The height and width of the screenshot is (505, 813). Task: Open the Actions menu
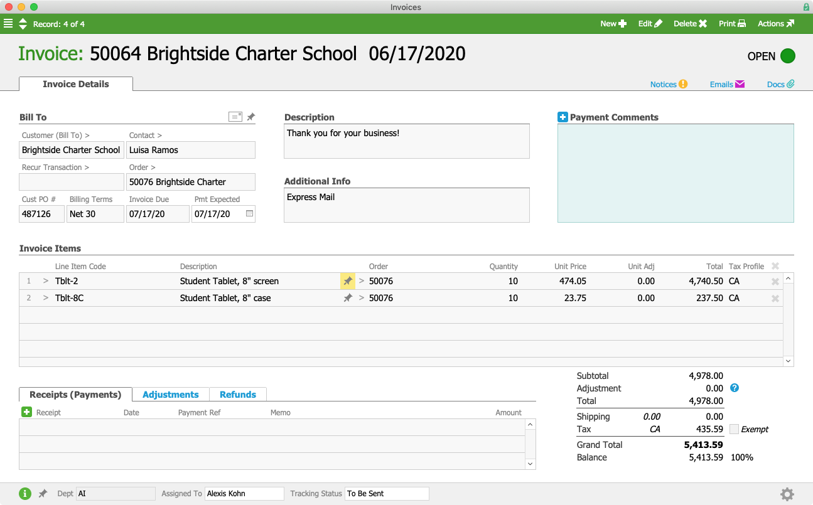point(776,24)
